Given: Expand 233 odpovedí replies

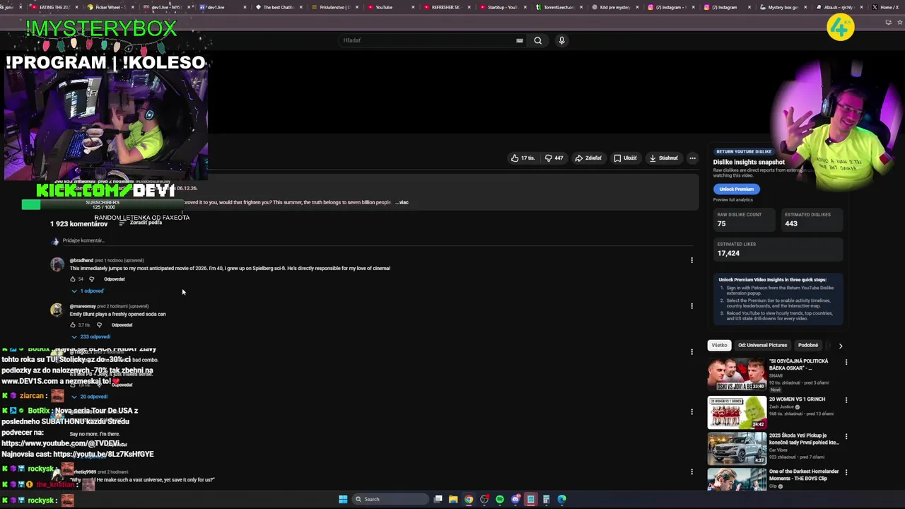Looking at the screenshot, I should point(90,337).
